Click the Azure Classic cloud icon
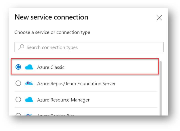Screen dimensions: 180x131 pyautogui.click(x=29, y=67)
